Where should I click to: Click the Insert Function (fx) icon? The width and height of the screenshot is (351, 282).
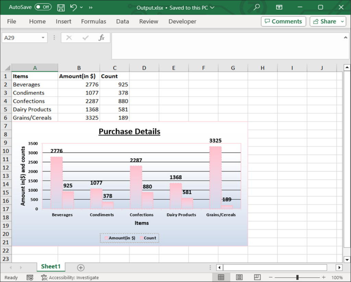click(102, 37)
